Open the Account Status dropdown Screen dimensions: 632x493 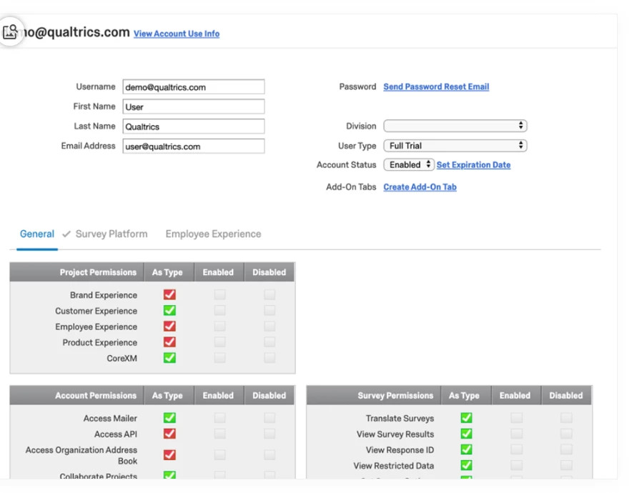tap(409, 165)
